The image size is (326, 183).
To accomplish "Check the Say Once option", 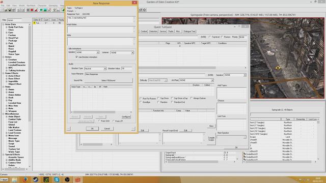I will click(158, 98).
